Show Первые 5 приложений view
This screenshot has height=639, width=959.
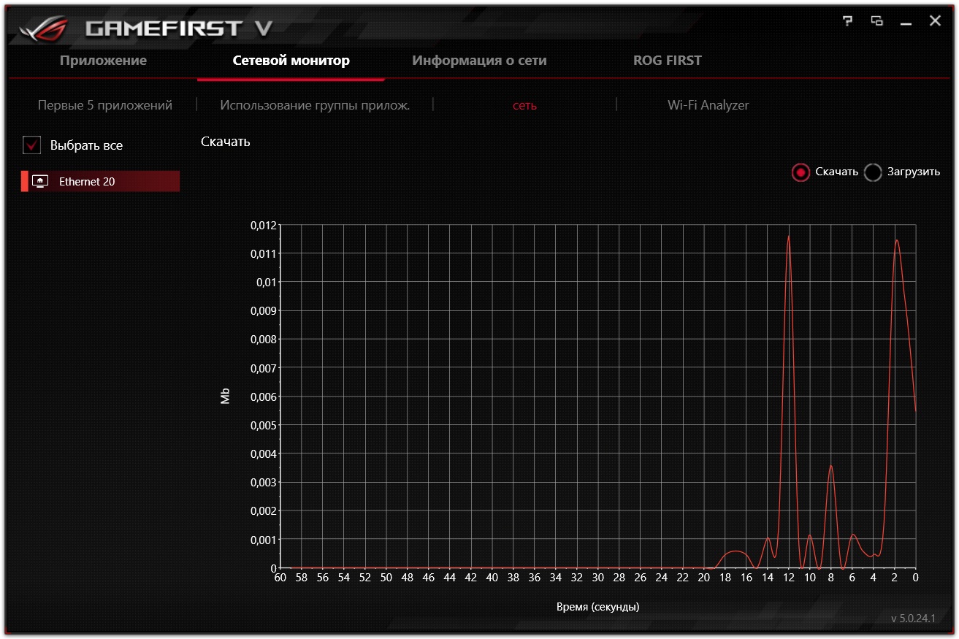pos(105,105)
